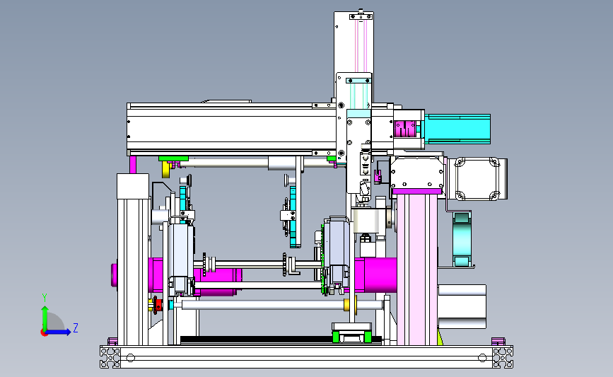This screenshot has width=613, height=377.
Task: Select the pink vertical support column on right
Action: coord(417,269)
